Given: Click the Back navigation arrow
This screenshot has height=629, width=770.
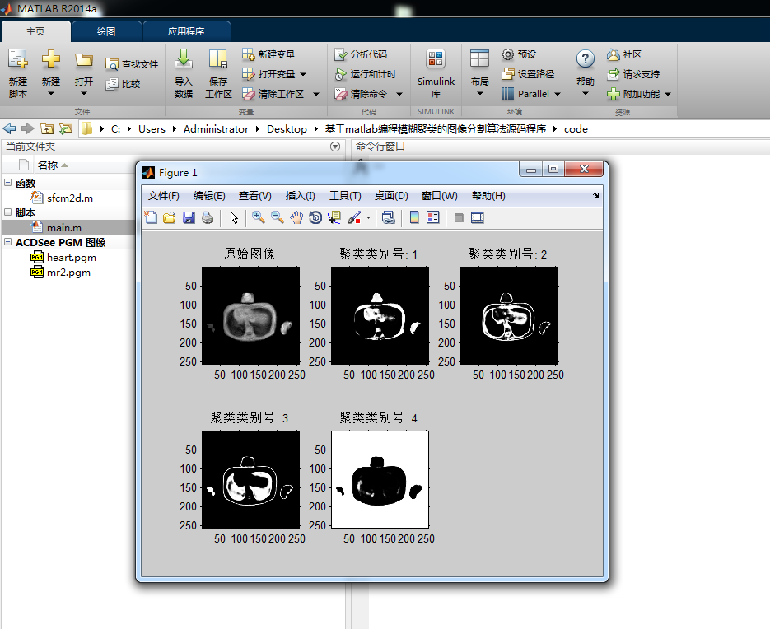Looking at the screenshot, I should [x=9, y=128].
